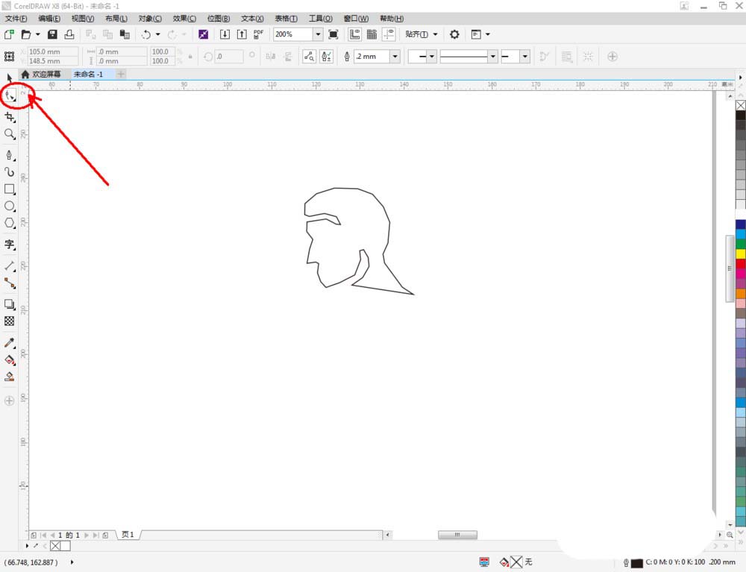Screen dimensions: 746x572
Task: Open the 编辑(E) menu
Action: 49,19
